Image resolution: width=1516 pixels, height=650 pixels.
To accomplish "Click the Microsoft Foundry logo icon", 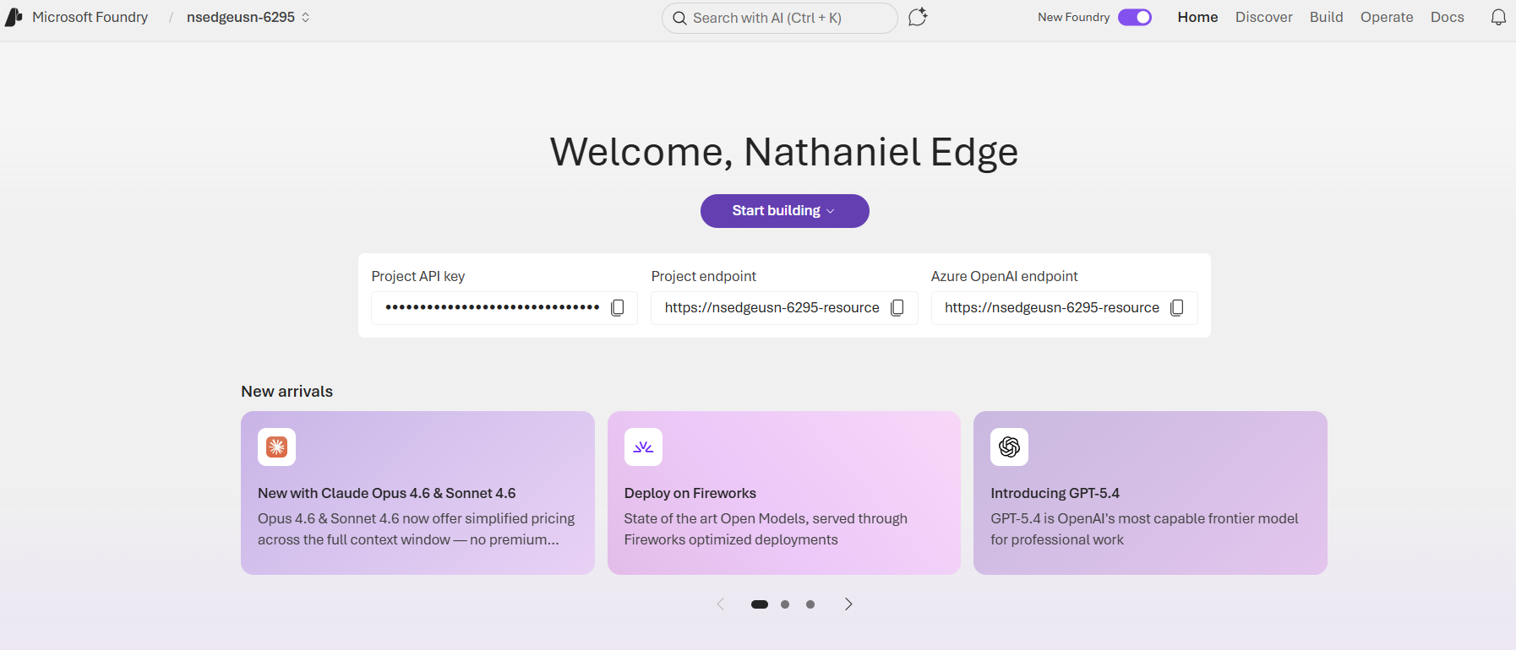I will pyautogui.click(x=14, y=17).
